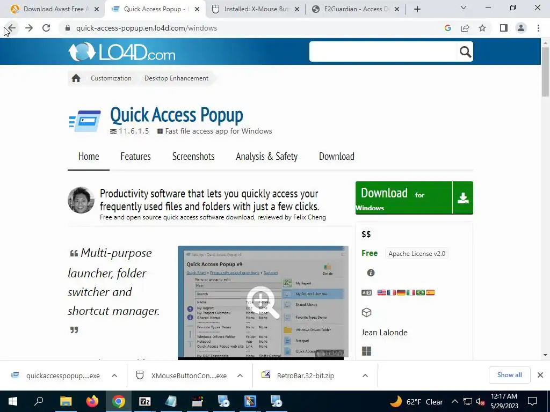
Task: Click the taskbar clock showing 12:17 AM
Action: [x=504, y=401]
